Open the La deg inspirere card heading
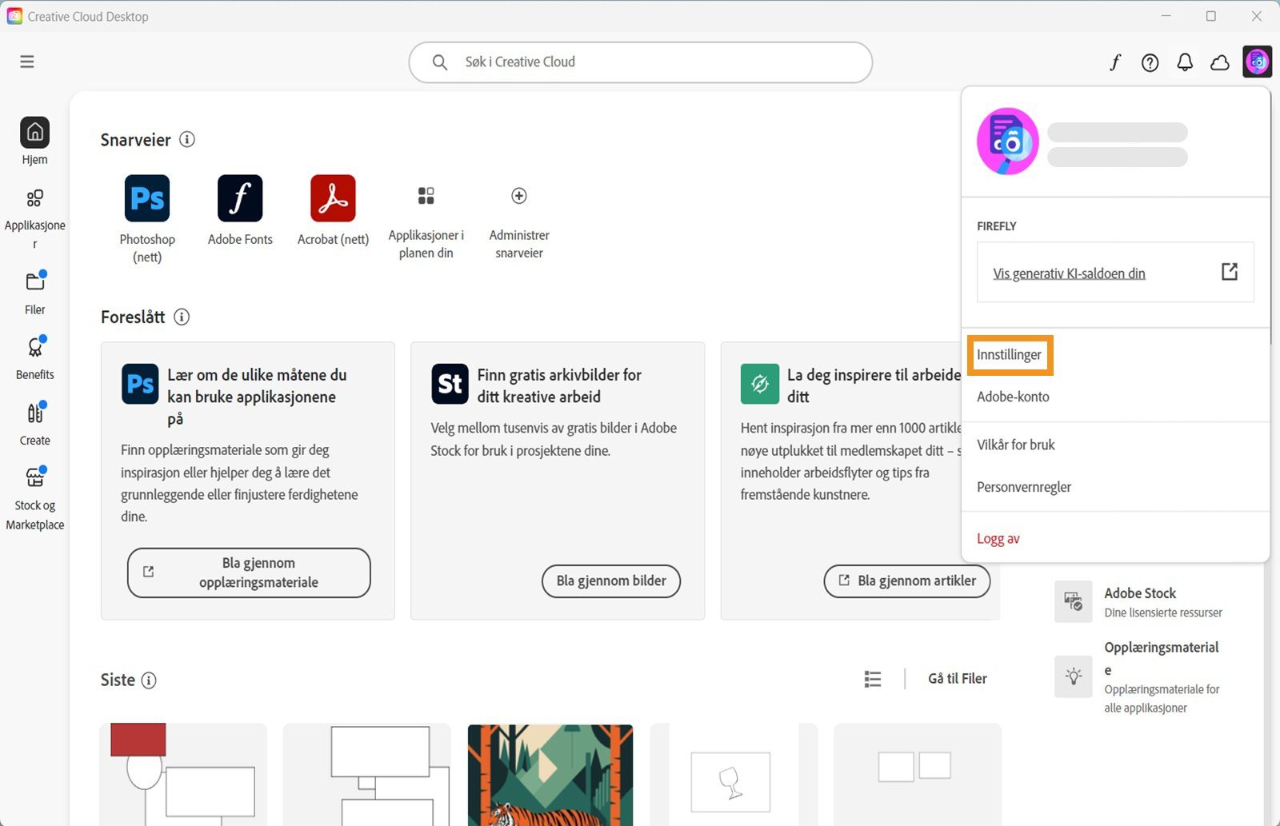The image size is (1280, 826). [874, 385]
